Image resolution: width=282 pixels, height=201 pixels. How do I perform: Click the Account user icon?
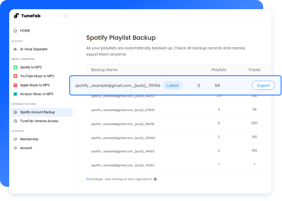point(16,148)
